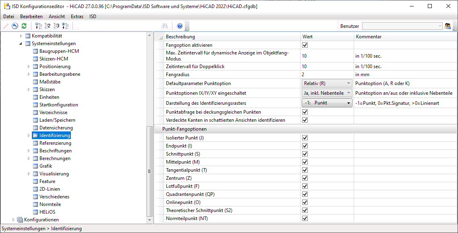Expand the Visualisierung tree node

[x=29, y=174]
